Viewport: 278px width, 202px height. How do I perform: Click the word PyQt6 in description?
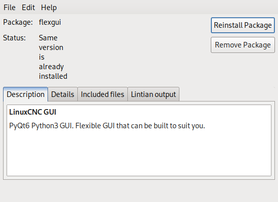coord(19,126)
